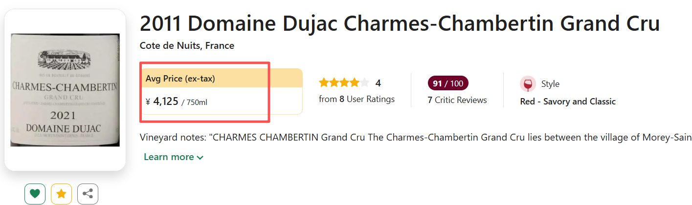
Task: Click the green heart favorite icon
Action: coord(35,194)
